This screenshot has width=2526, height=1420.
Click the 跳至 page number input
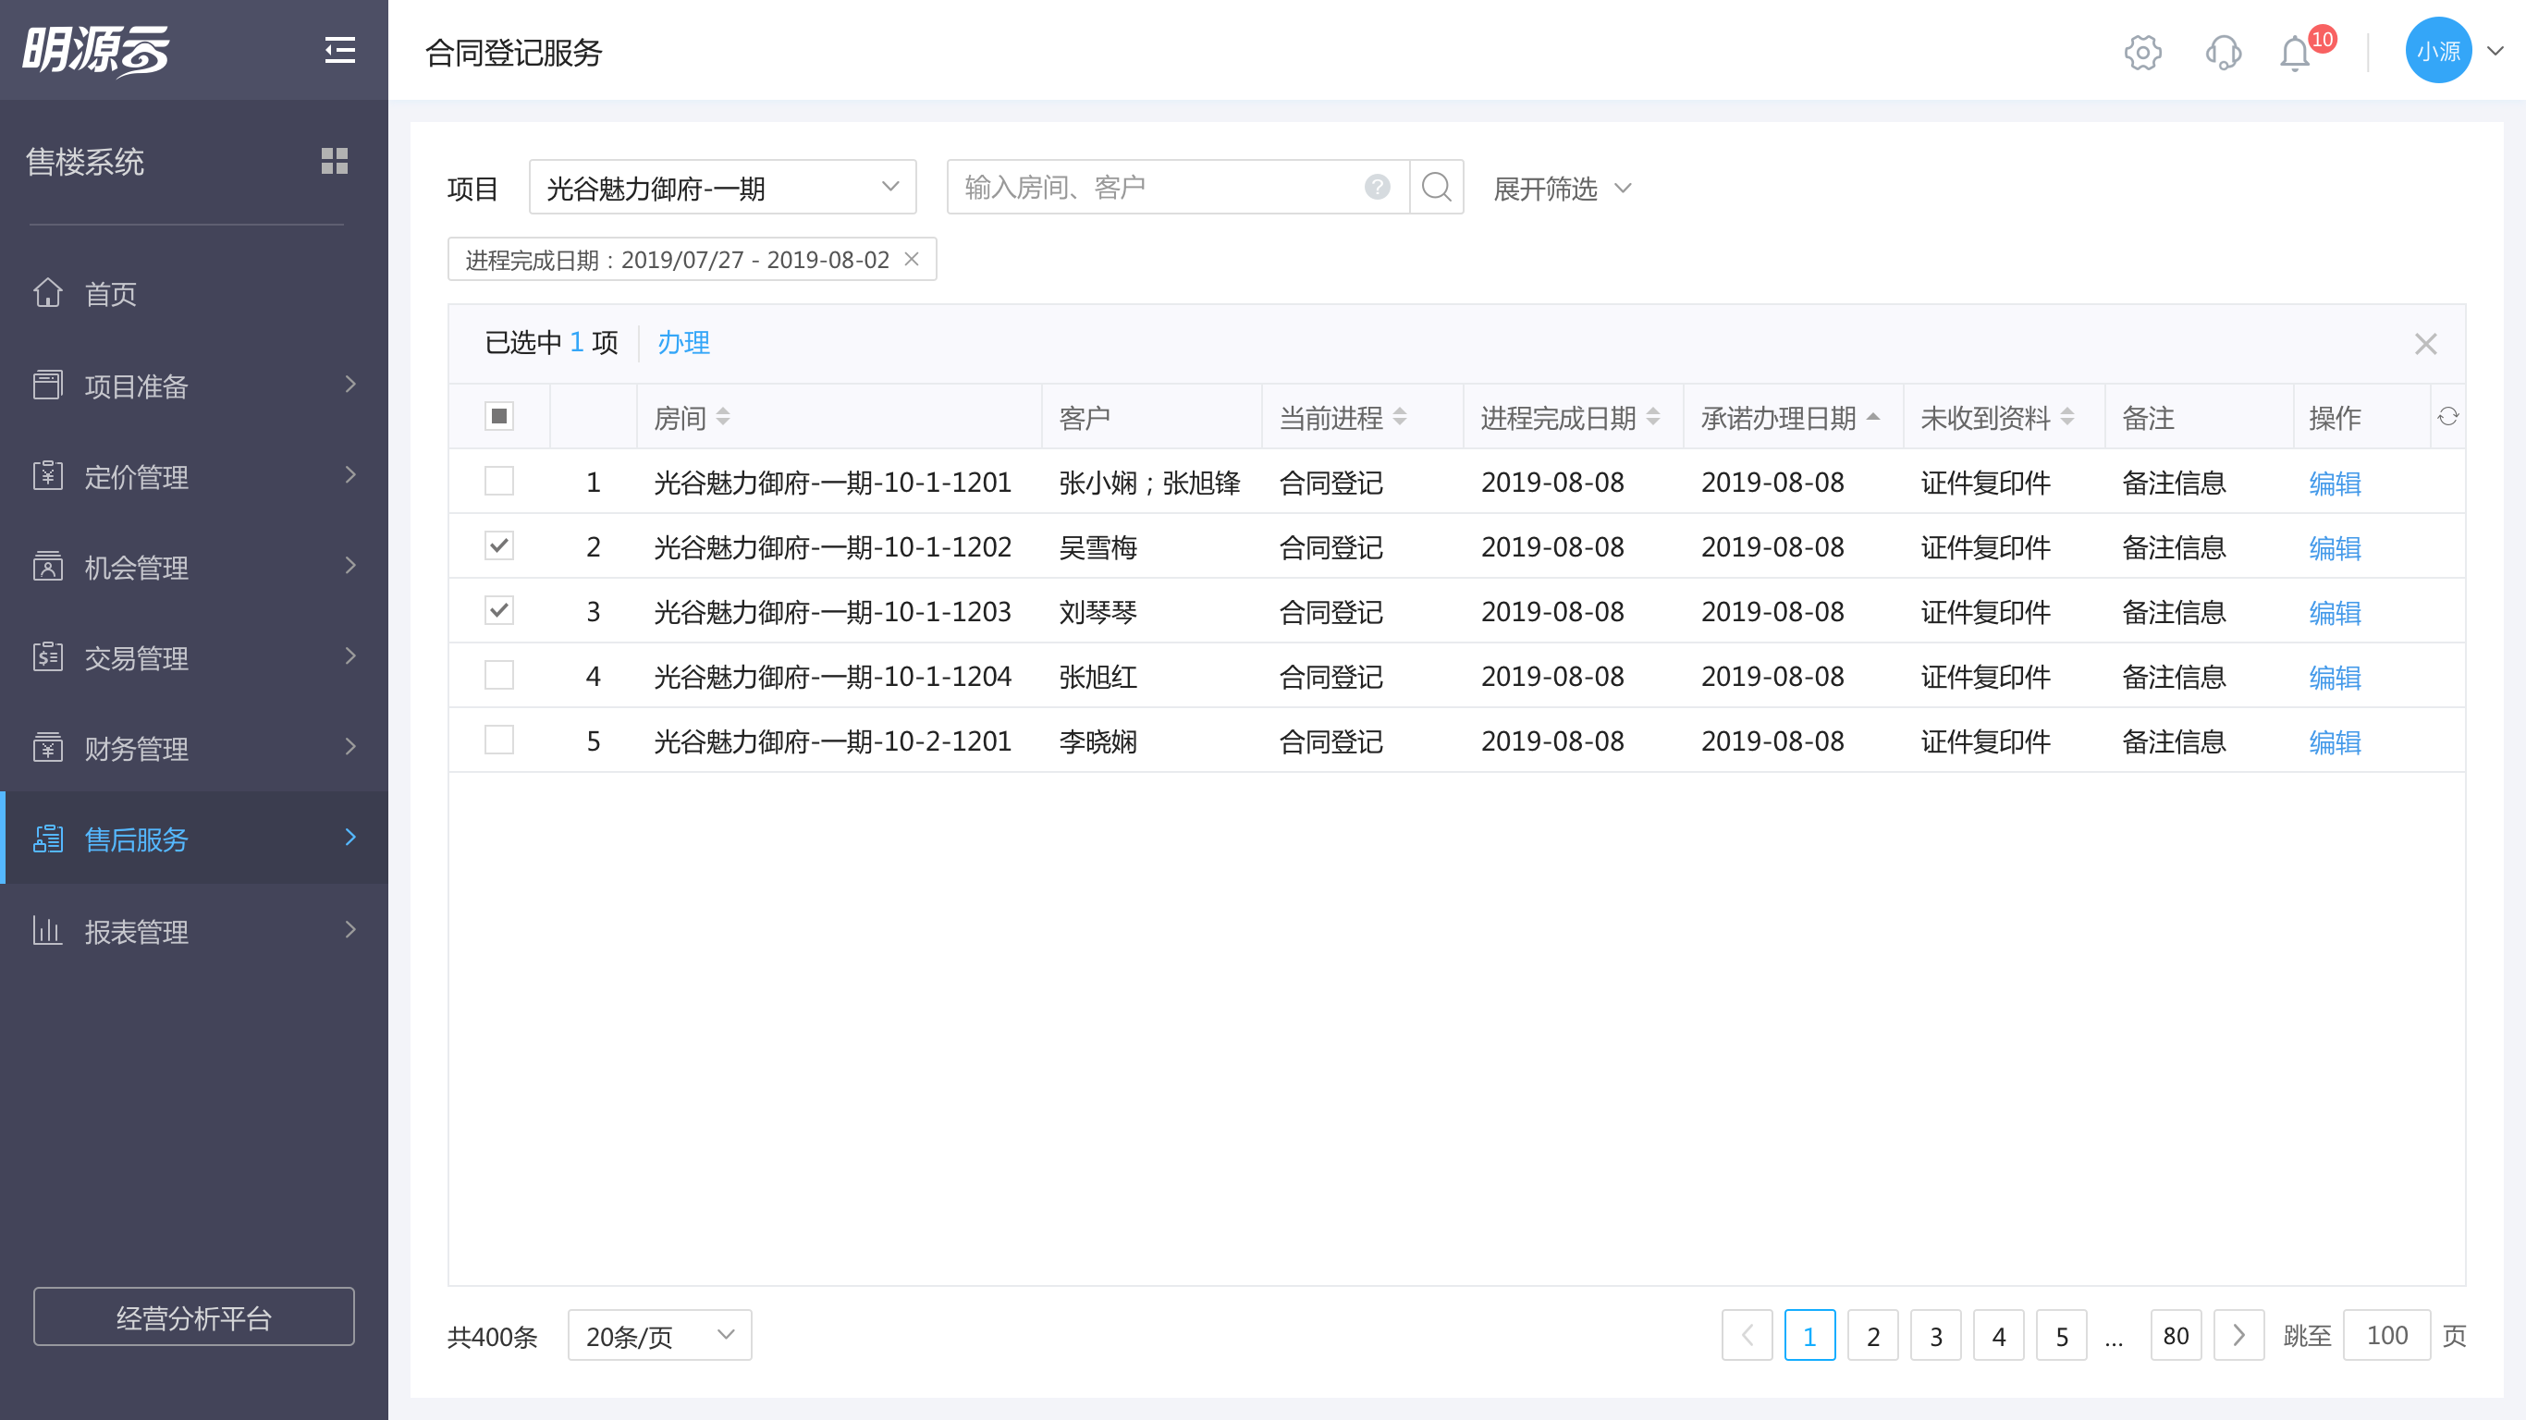click(2386, 1335)
